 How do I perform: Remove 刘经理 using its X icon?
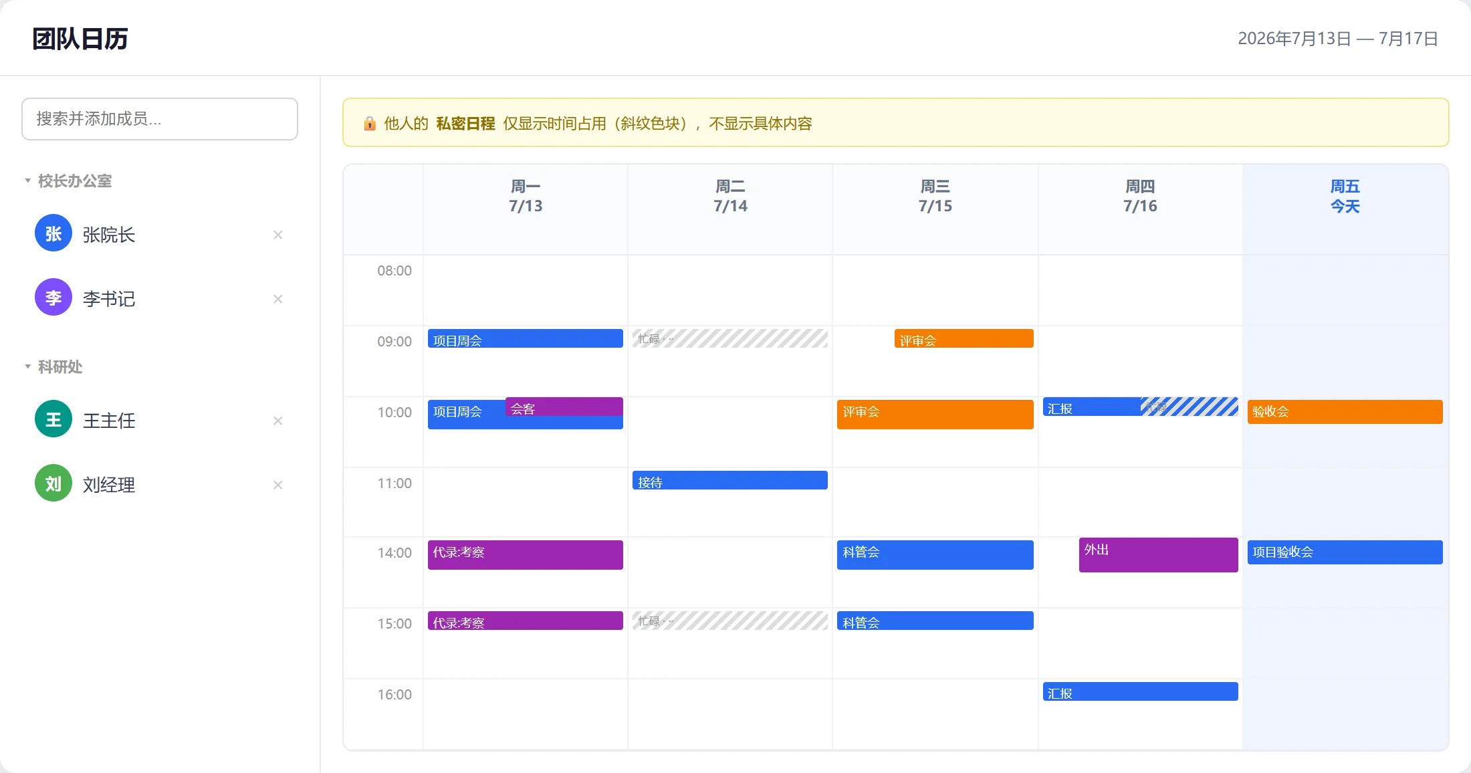(x=278, y=485)
